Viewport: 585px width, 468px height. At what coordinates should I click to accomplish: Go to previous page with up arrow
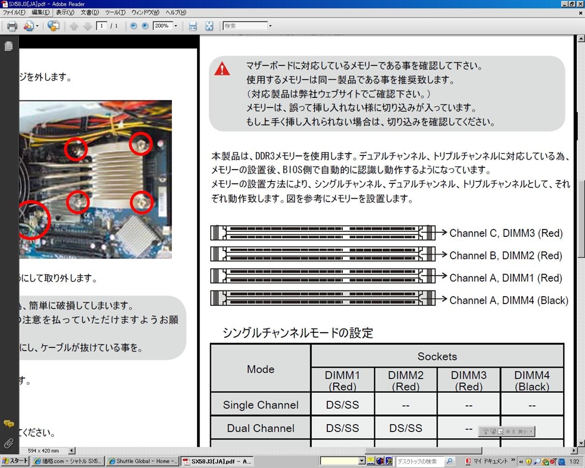[x=74, y=26]
